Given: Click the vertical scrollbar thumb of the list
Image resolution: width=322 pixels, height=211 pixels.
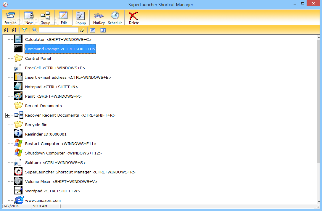Looking at the screenshot, I should pyautogui.click(x=318, y=101).
